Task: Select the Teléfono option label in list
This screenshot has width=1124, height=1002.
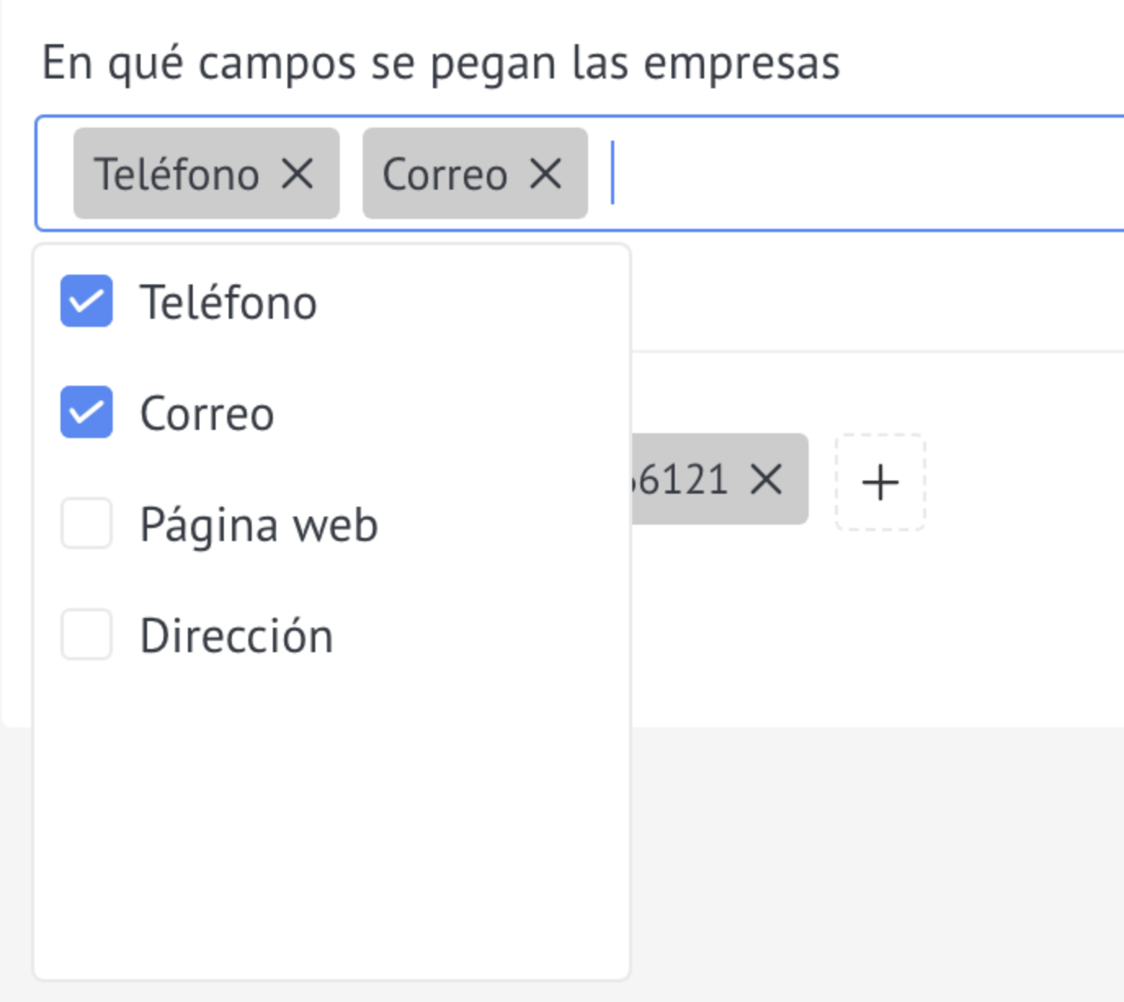Action: click(x=229, y=302)
